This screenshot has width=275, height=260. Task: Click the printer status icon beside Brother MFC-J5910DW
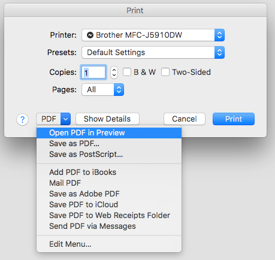click(90, 35)
